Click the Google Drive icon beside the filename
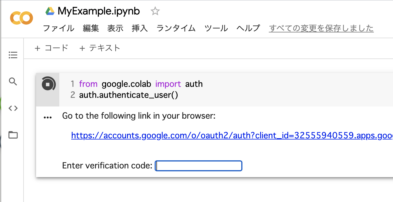The width and height of the screenshot is (393, 202). tap(50, 11)
